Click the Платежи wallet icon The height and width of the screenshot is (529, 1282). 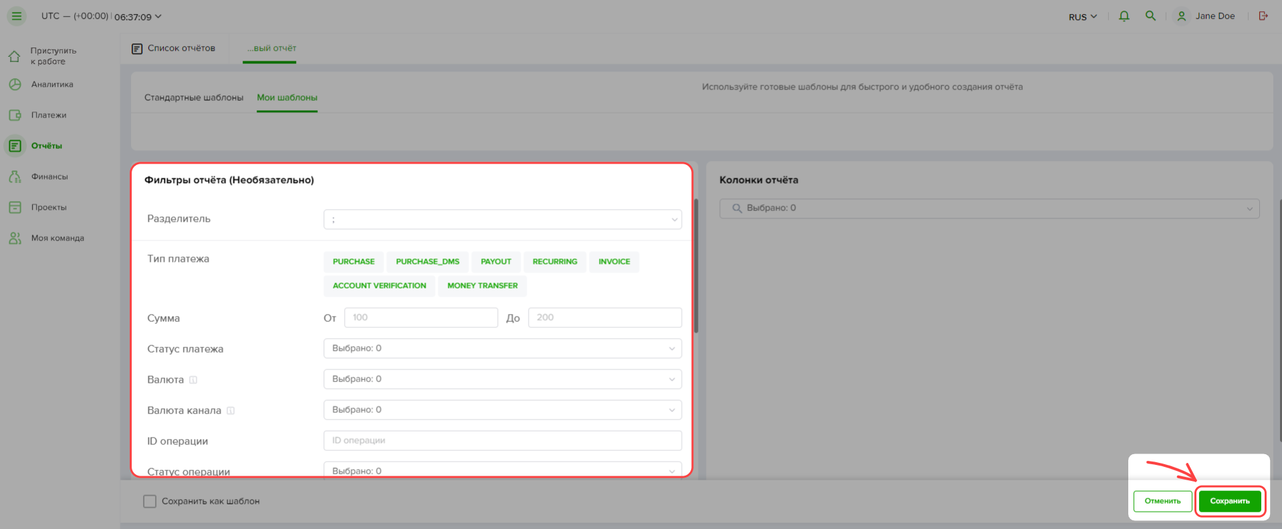point(15,115)
